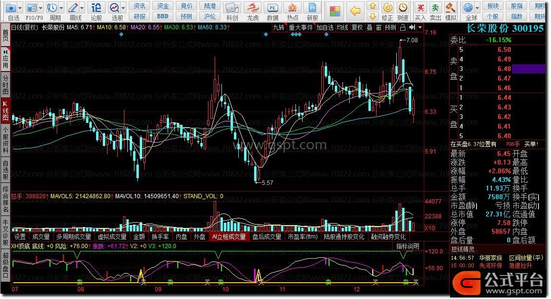Open the 自选 watchlist star icon

[11, 8]
